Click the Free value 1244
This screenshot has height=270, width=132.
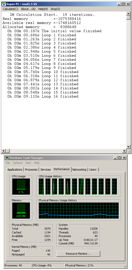tap(47, 240)
